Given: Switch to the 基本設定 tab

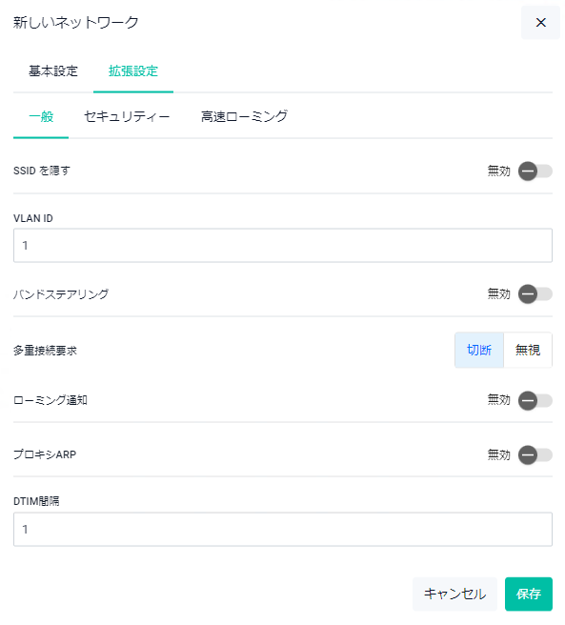Looking at the screenshot, I should (53, 71).
